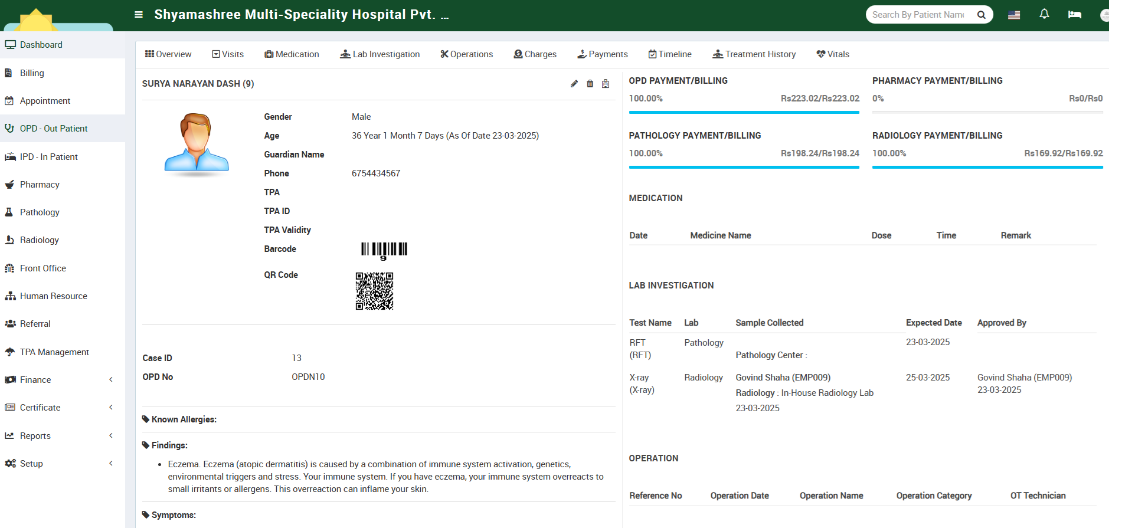Switch to the Vitals tab

(833, 54)
